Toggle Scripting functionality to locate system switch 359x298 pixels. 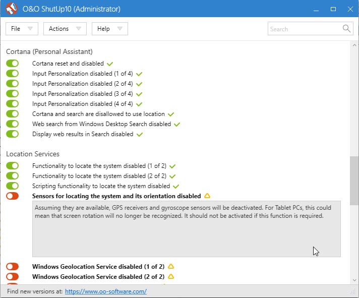tap(13, 186)
